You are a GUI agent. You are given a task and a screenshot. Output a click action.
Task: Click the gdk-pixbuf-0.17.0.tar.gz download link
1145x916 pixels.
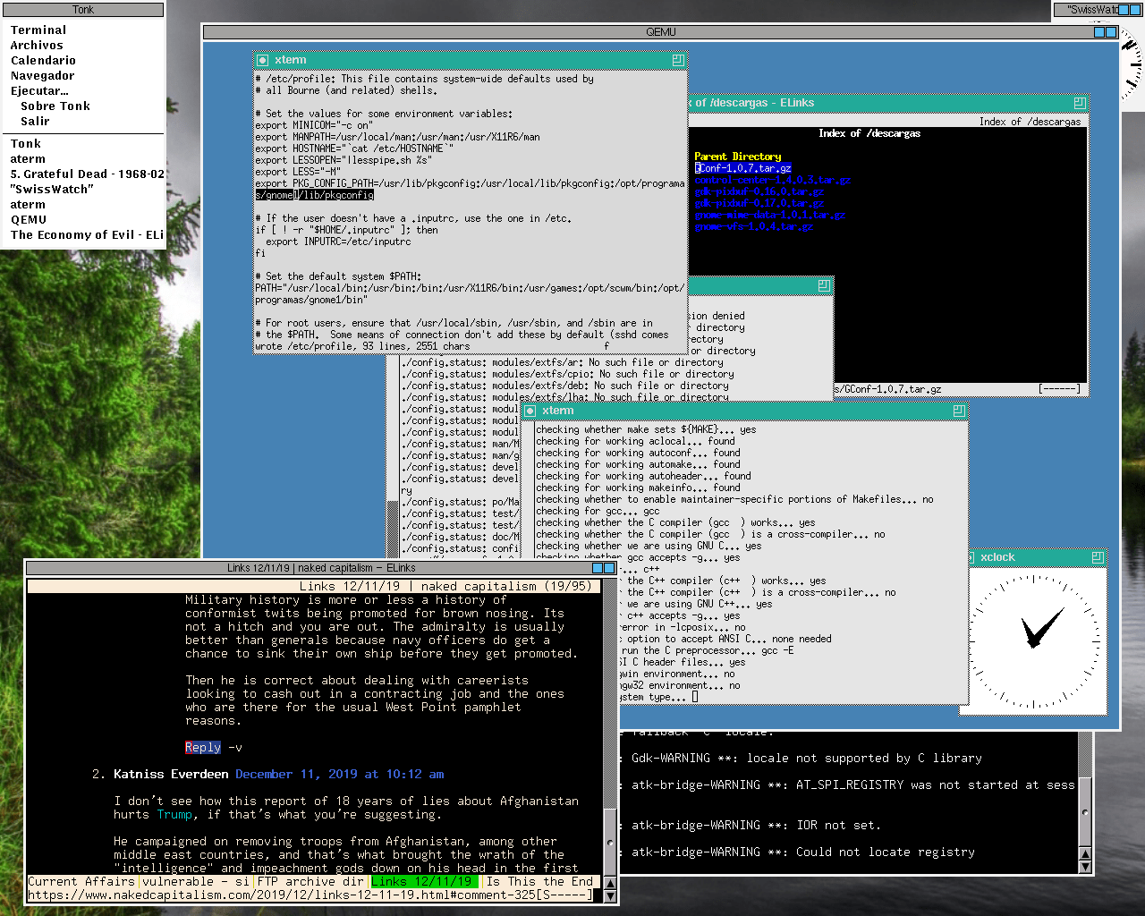pyautogui.click(x=759, y=203)
